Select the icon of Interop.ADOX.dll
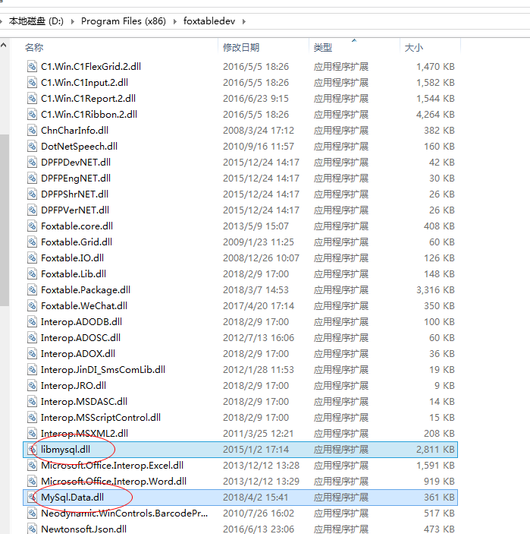The image size is (530, 534). [32, 353]
